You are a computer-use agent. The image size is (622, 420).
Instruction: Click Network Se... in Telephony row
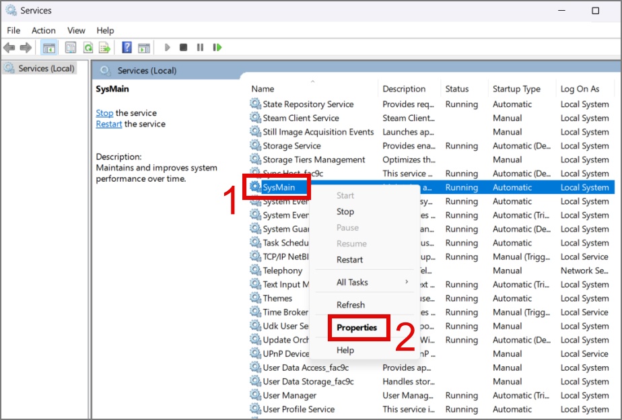[x=584, y=271]
